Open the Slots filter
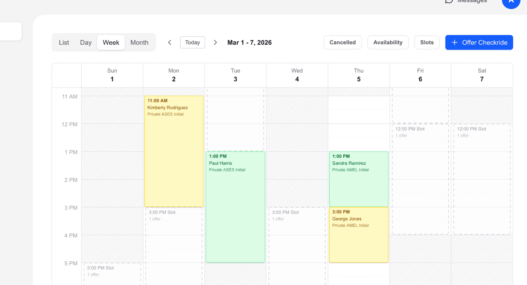Screen dimensions: 527x285 [x=426, y=42]
